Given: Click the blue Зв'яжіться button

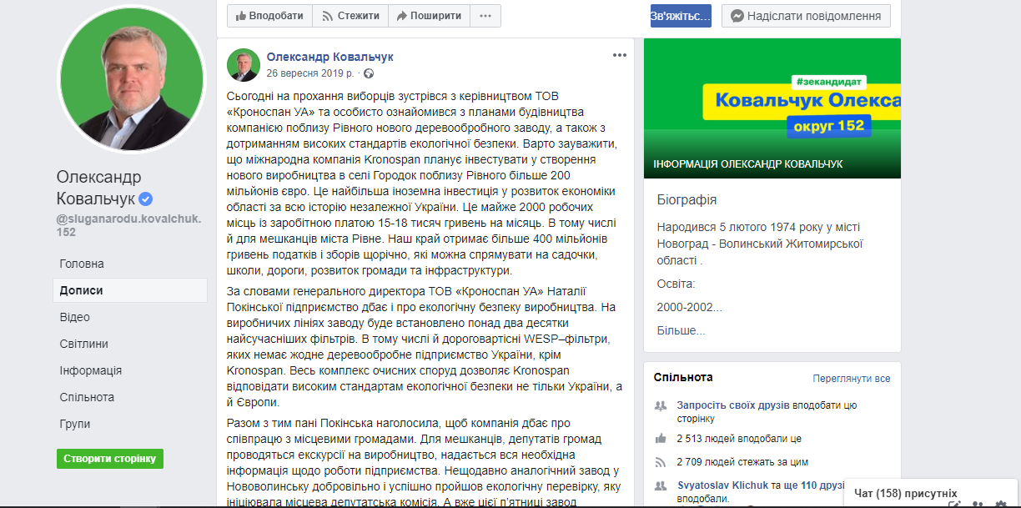Looking at the screenshot, I should pyautogui.click(x=681, y=16).
